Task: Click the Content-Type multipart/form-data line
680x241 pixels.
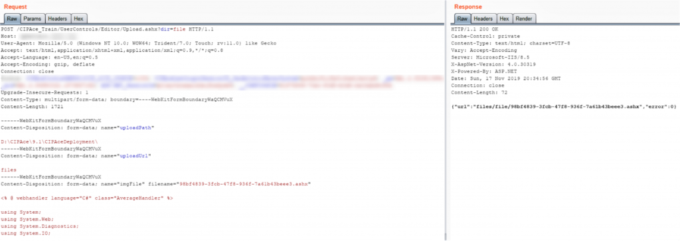Action: pyautogui.click(x=117, y=100)
